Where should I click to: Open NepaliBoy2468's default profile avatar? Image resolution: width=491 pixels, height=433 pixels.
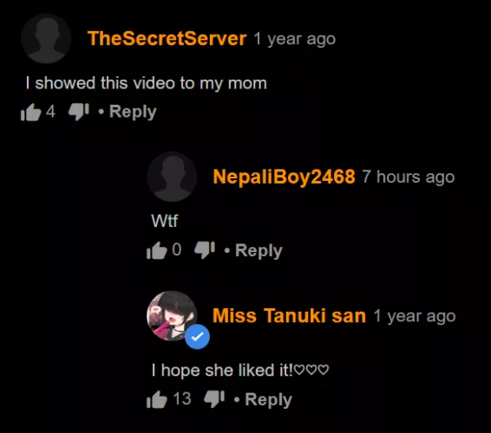click(172, 177)
